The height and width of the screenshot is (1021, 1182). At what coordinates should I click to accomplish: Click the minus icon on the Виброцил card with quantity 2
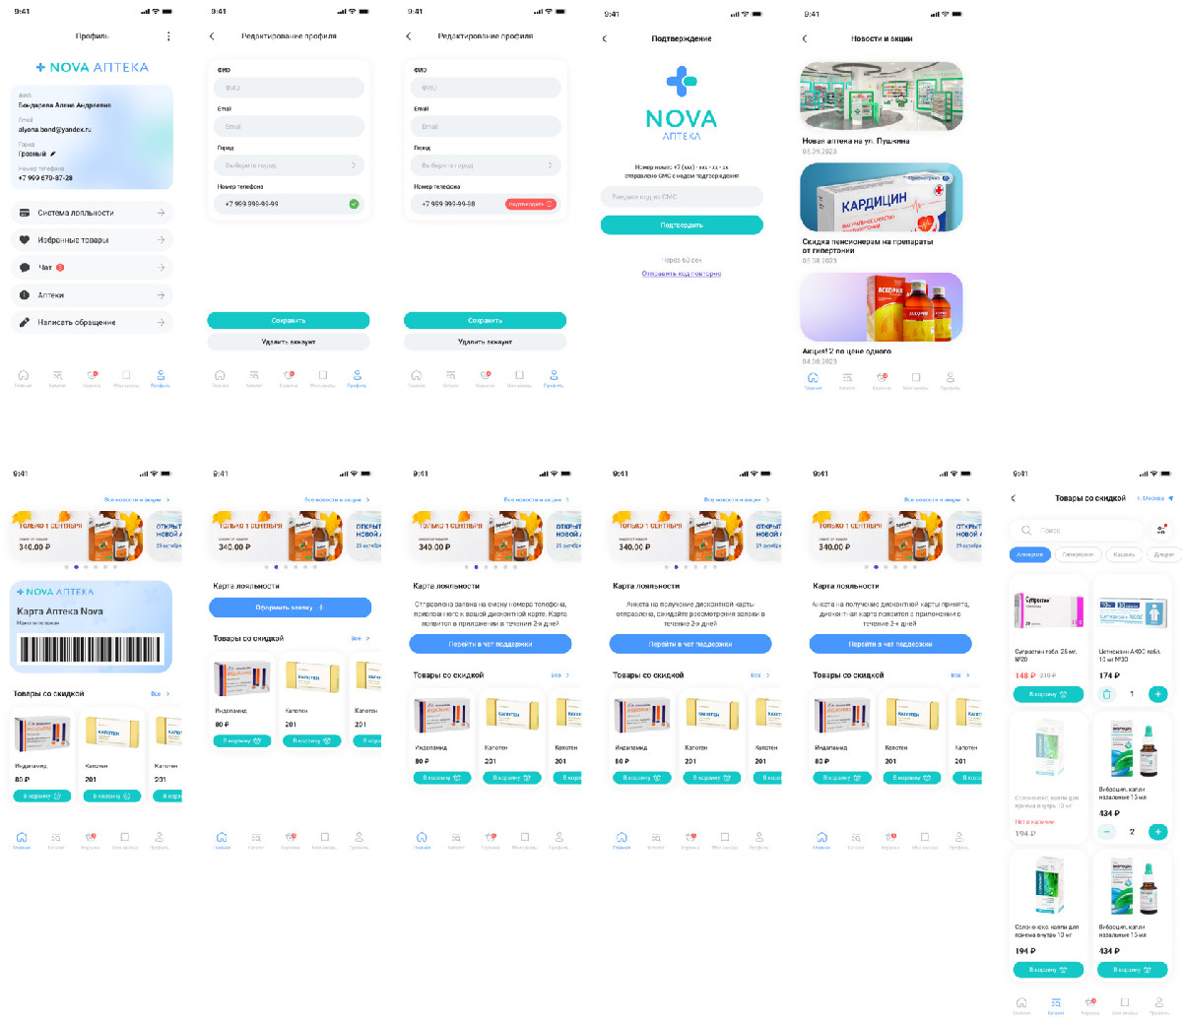(1106, 832)
